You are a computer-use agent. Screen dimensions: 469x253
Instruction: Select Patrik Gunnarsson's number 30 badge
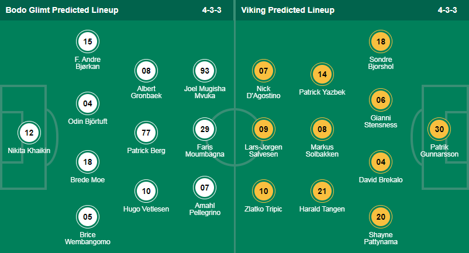click(x=439, y=129)
